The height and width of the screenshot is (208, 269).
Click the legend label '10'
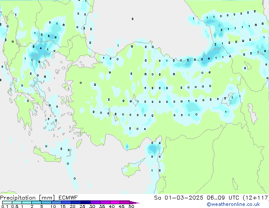pyautogui.click(x=53, y=206)
